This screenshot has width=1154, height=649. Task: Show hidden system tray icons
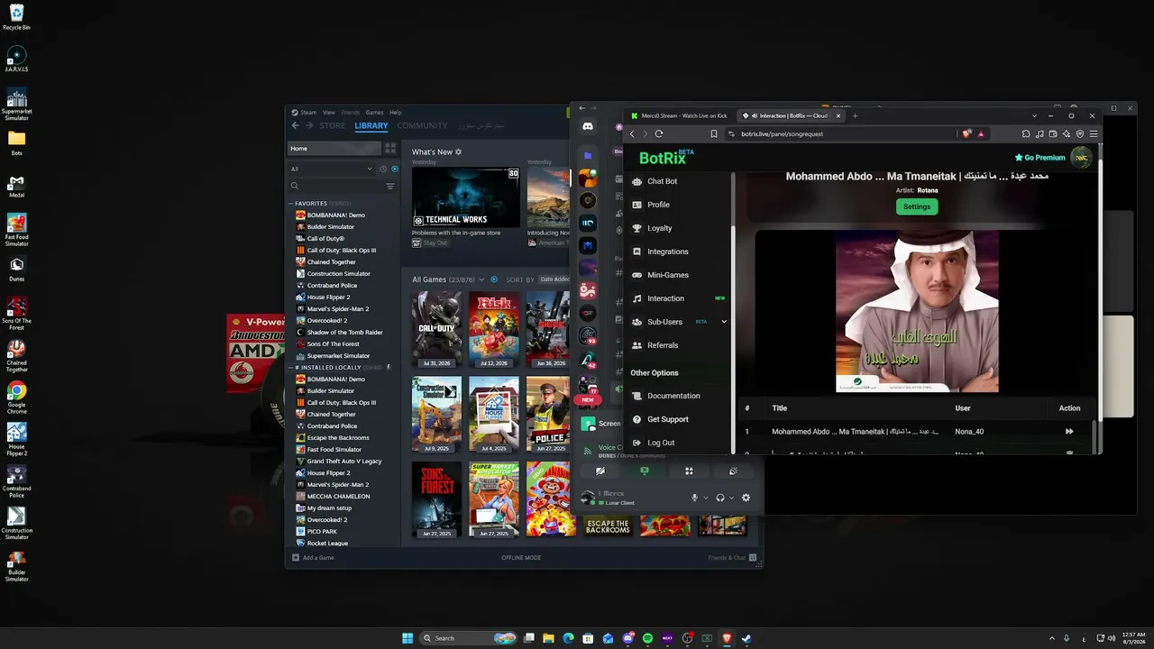click(1051, 638)
